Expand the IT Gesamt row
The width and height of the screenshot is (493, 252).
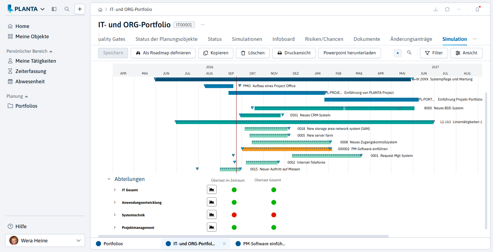(115, 190)
